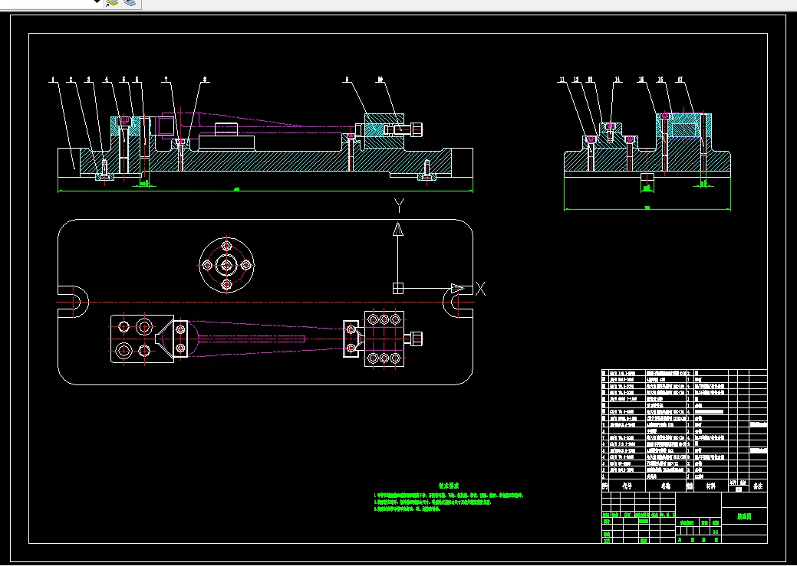Click part callout number 17 in side view

click(680, 79)
